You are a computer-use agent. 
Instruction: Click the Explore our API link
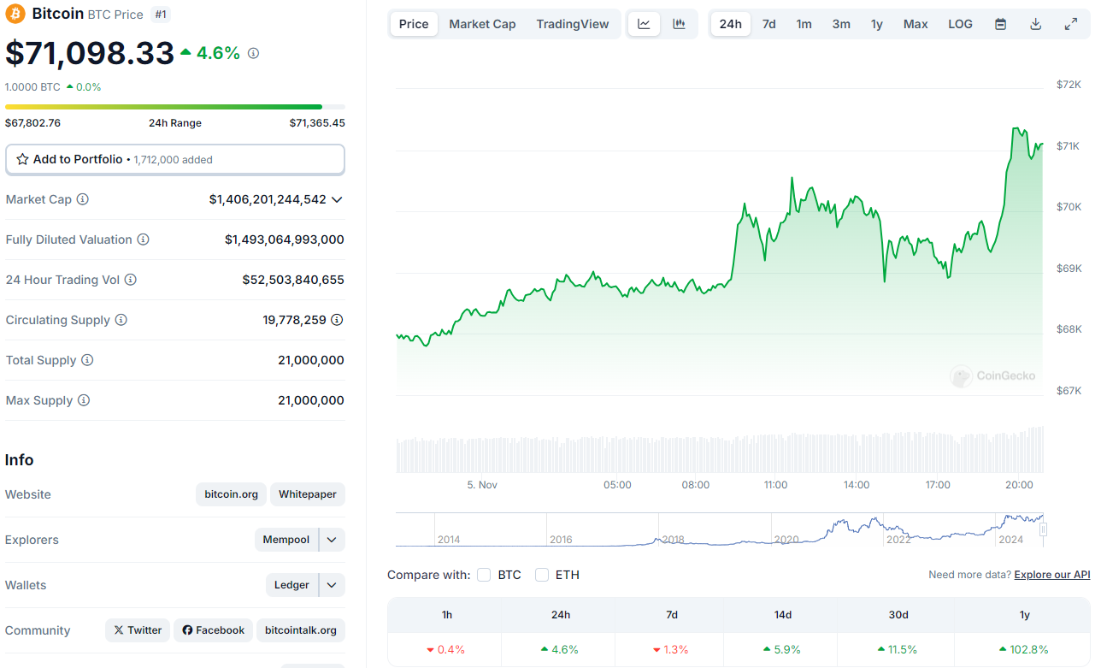pos(1052,575)
